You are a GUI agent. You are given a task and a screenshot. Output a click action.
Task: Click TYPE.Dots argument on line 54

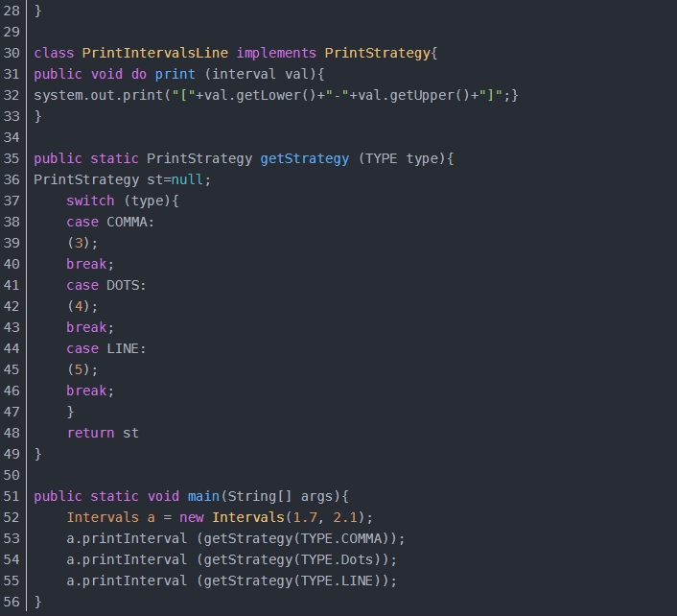click(349, 559)
